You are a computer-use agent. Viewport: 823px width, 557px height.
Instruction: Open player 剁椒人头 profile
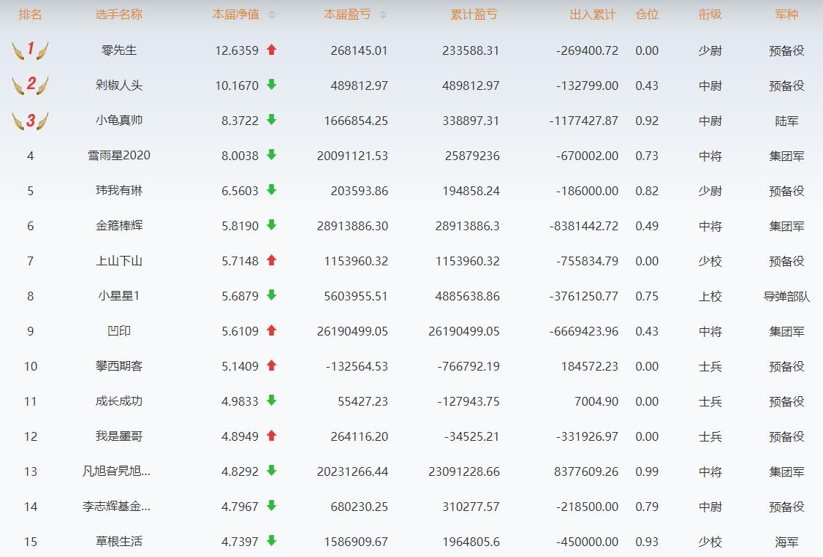click(x=118, y=86)
